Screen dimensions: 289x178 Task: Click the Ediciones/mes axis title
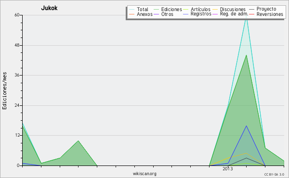[x=4, y=91]
